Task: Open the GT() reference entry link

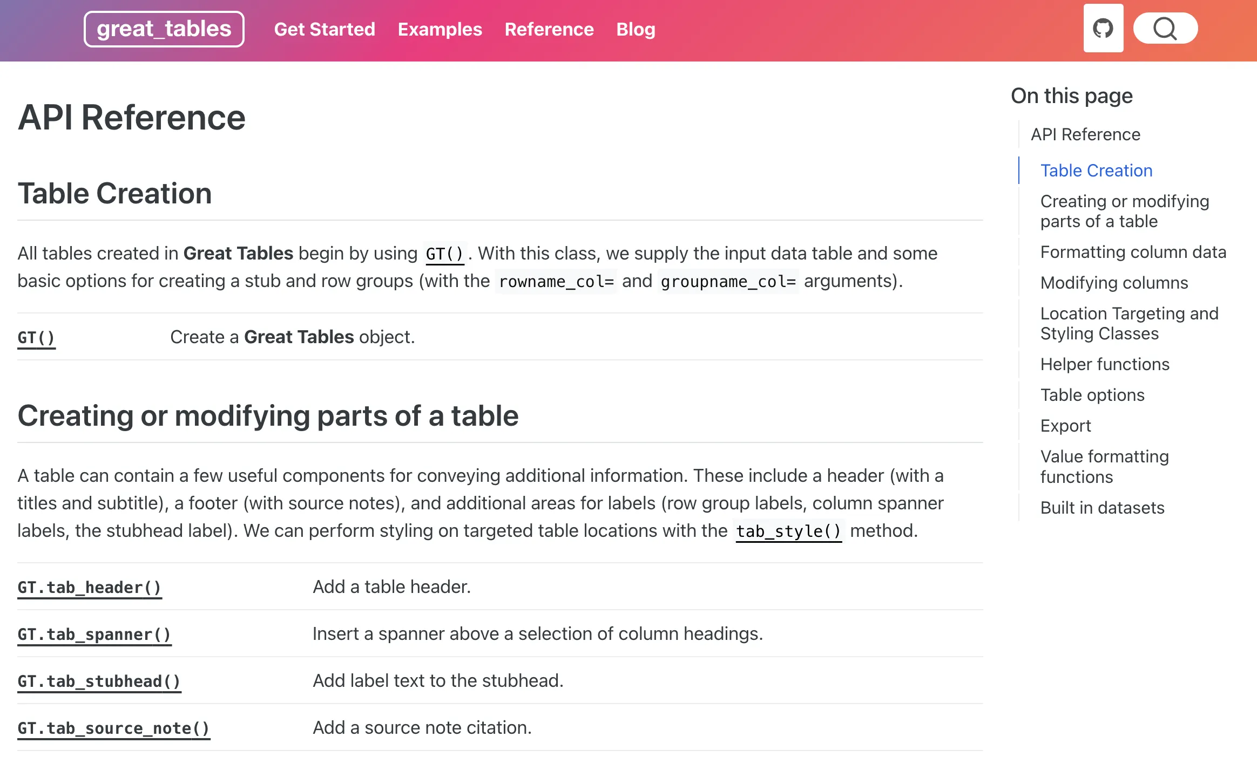Action: coord(36,338)
